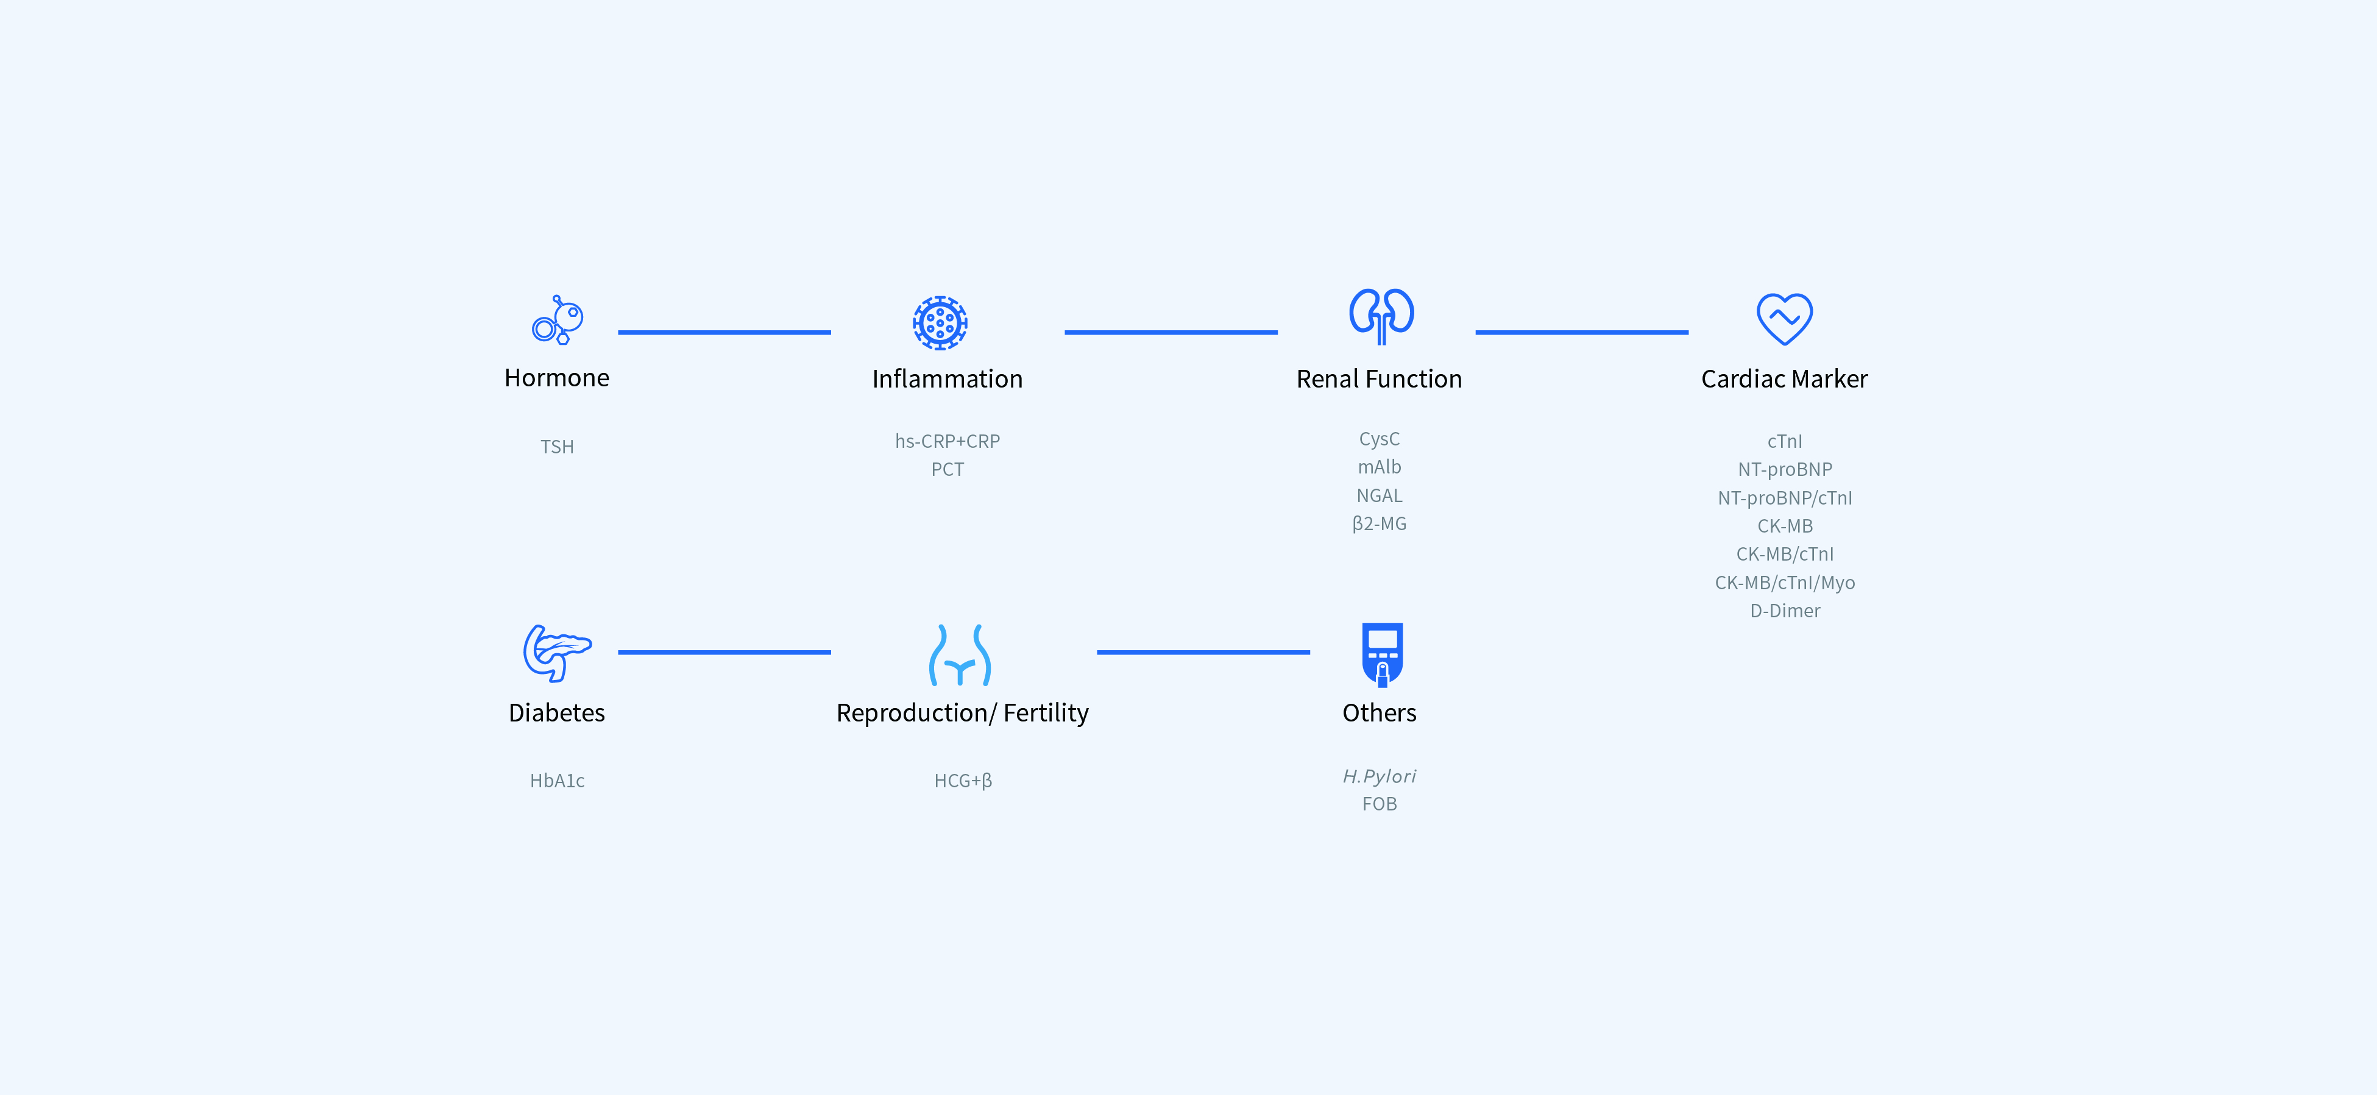
Task: Select the Hormone category heading
Action: 556,378
